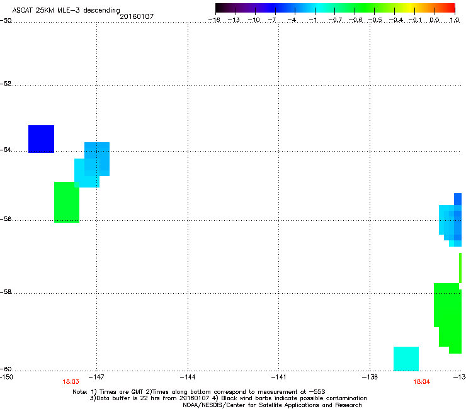
Task: Click the latitude label -52
Action: pyautogui.click(x=6, y=84)
